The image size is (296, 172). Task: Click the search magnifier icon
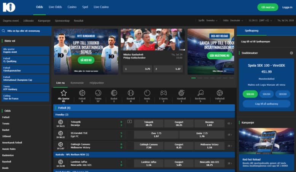point(3,31)
